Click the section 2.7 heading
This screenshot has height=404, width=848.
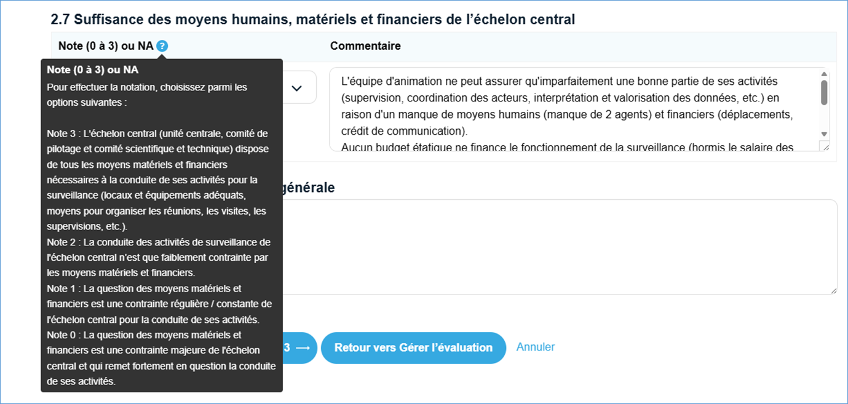pyautogui.click(x=312, y=20)
